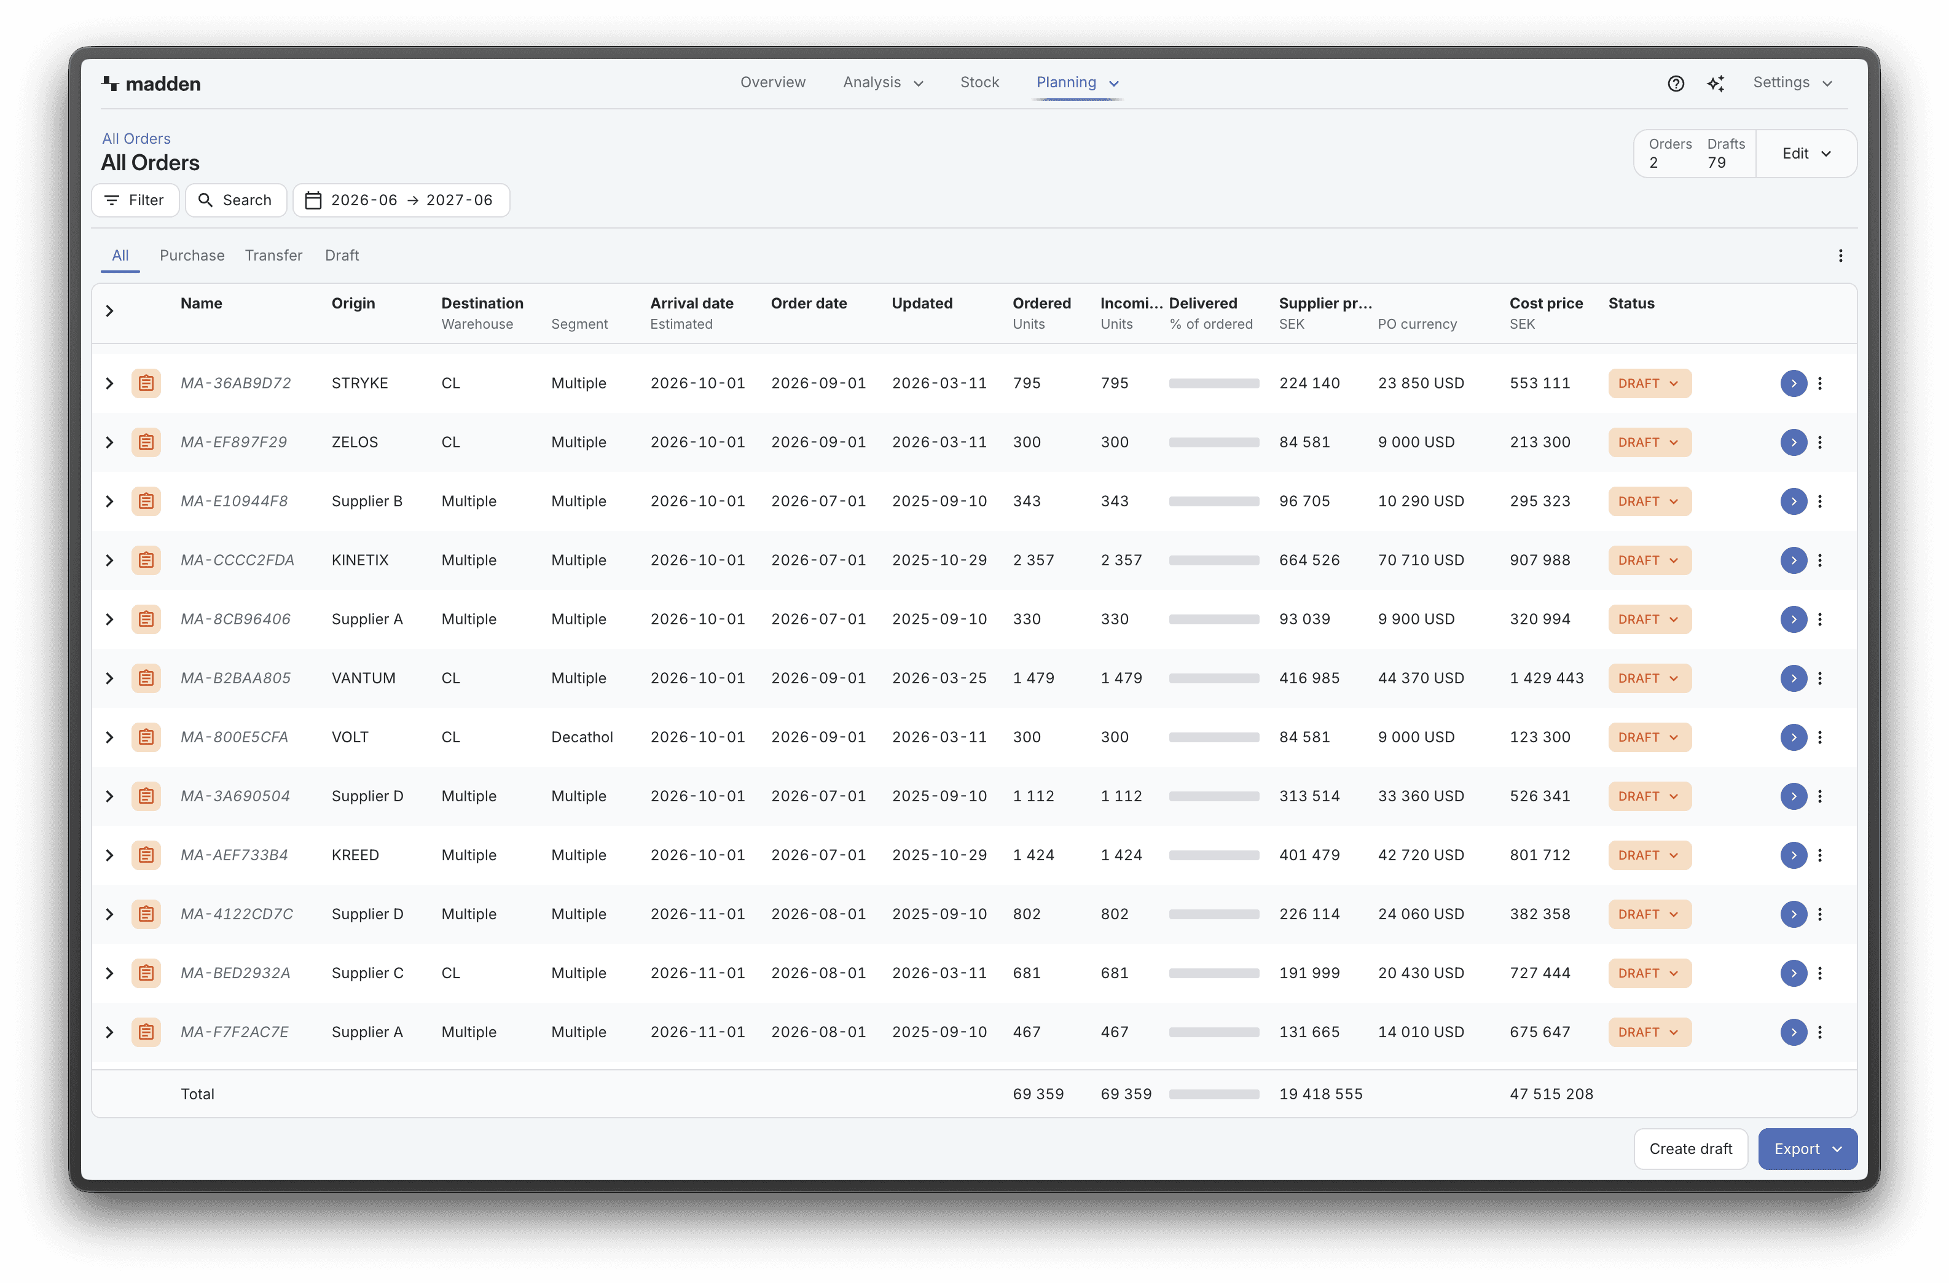Click the Create draft button
This screenshot has height=1283, width=1949.
pyautogui.click(x=1690, y=1148)
